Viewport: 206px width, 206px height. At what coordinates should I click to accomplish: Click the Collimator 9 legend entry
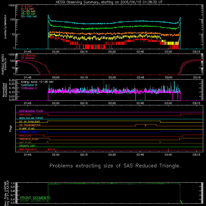[29, 88]
